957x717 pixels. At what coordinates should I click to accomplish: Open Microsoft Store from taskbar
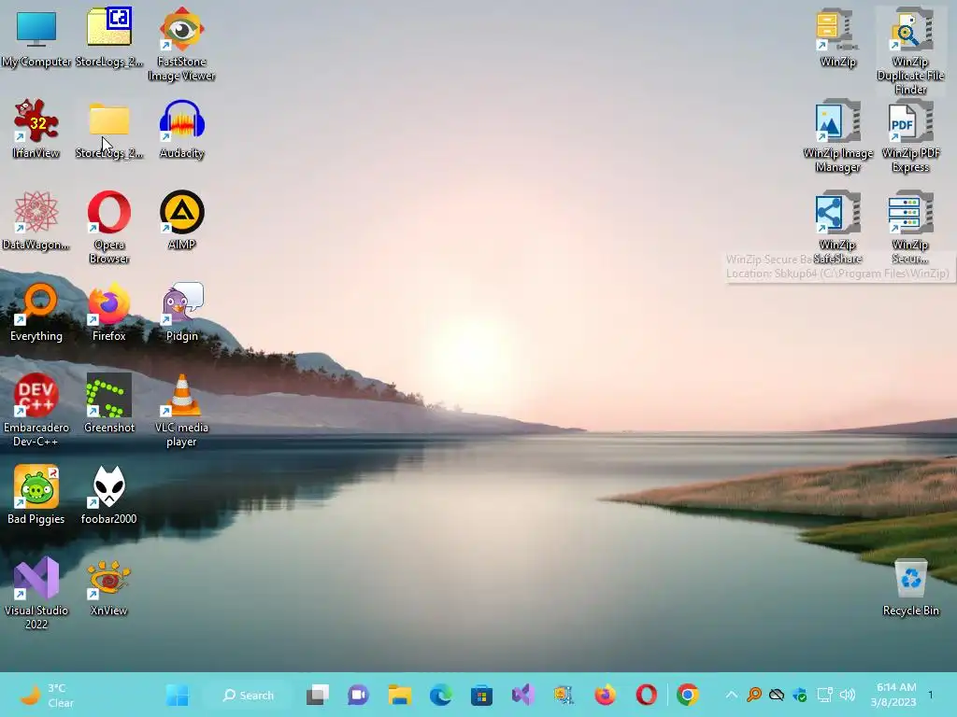(x=481, y=695)
